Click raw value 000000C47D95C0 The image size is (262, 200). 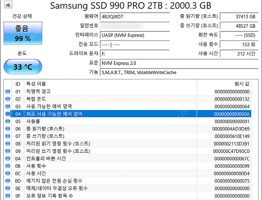231,151
